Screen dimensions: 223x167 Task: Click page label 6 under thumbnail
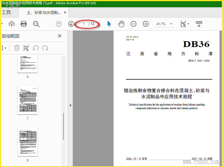(x=28, y=77)
